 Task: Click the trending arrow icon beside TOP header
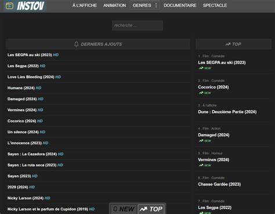228,44
